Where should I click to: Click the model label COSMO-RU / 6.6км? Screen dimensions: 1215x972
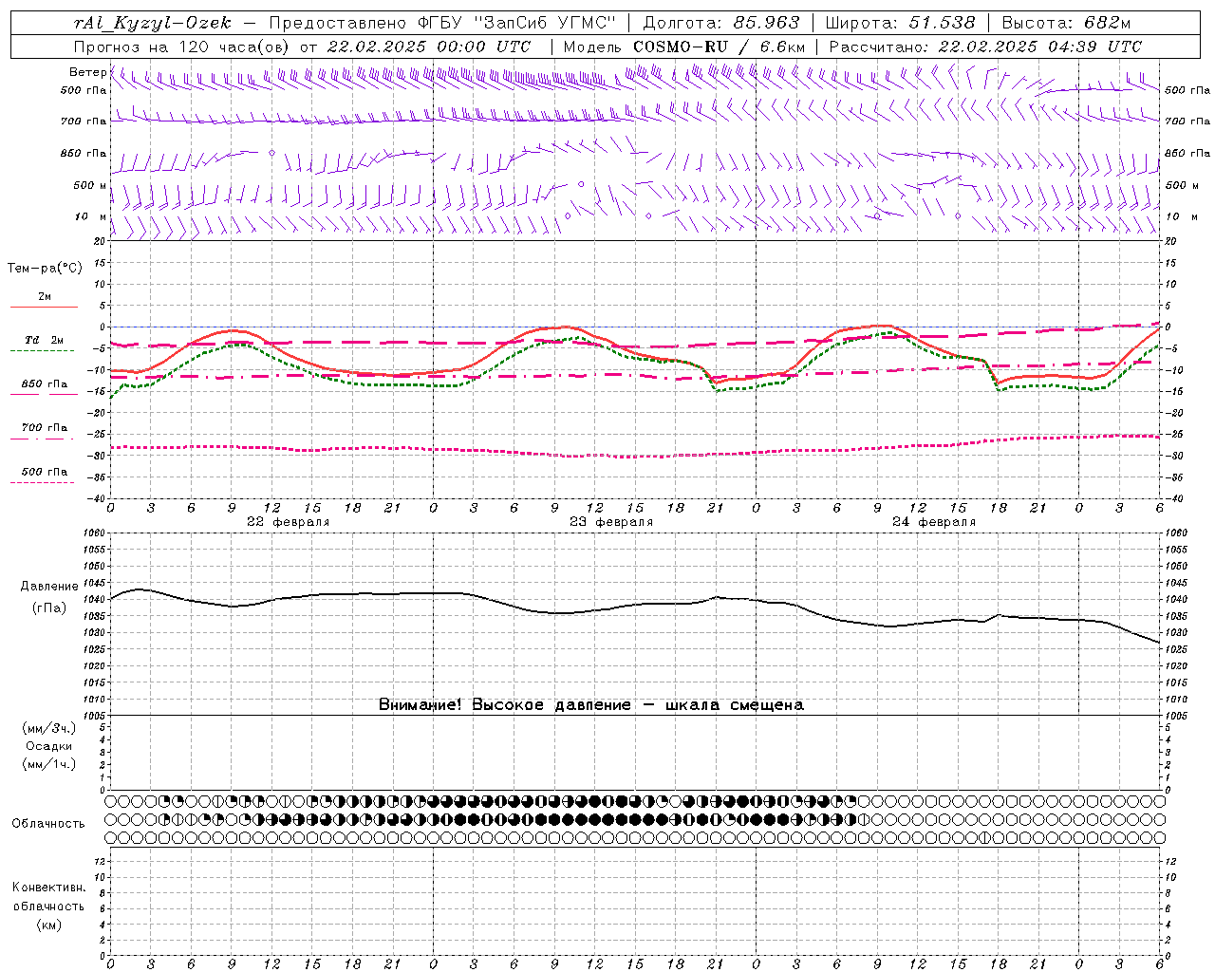click(719, 47)
